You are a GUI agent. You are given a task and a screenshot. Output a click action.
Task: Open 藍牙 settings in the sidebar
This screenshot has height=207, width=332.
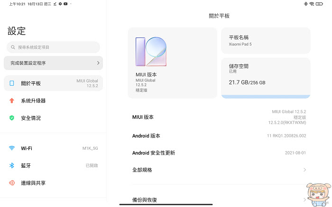click(53, 165)
